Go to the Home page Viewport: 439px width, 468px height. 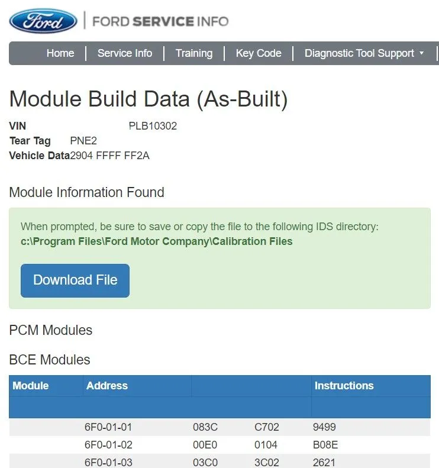[60, 53]
